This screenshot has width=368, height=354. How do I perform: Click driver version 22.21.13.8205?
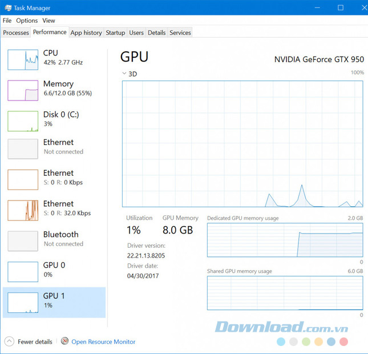(146, 256)
